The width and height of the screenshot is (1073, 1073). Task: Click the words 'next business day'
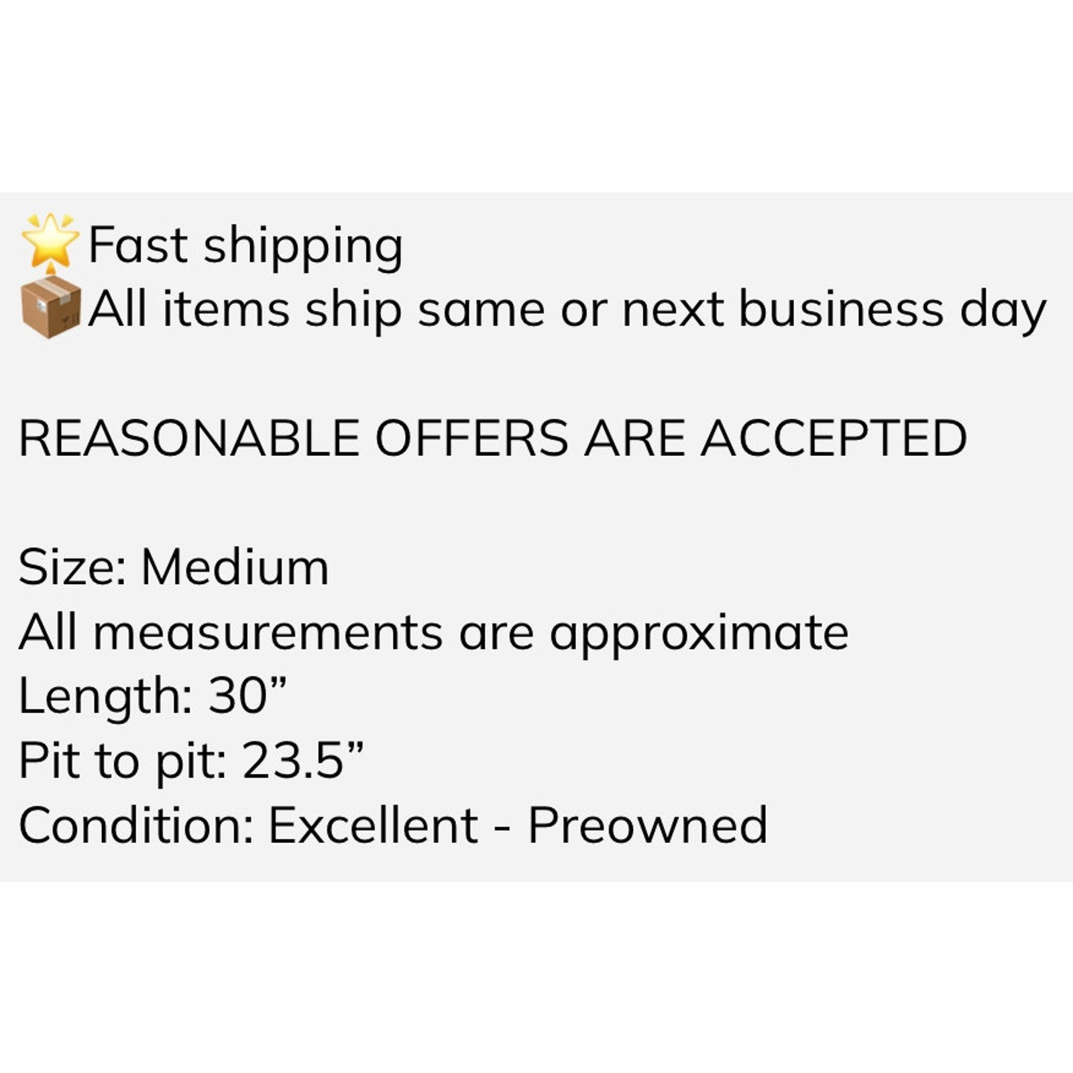(x=834, y=310)
